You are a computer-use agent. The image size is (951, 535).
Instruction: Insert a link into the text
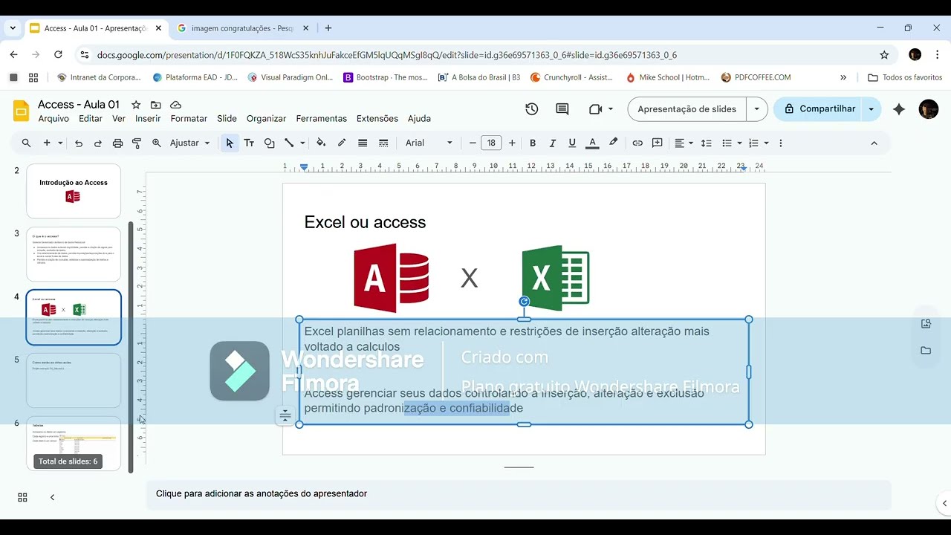[637, 143]
